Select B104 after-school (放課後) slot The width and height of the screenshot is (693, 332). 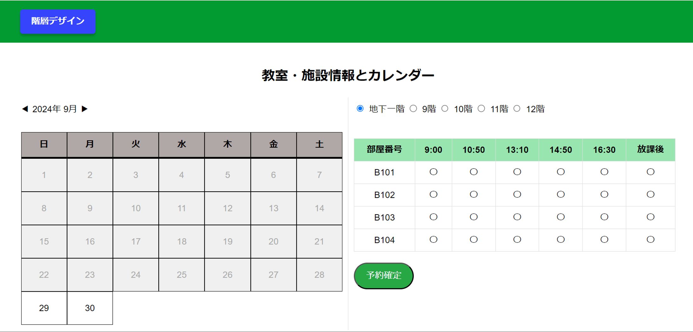click(650, 239)
